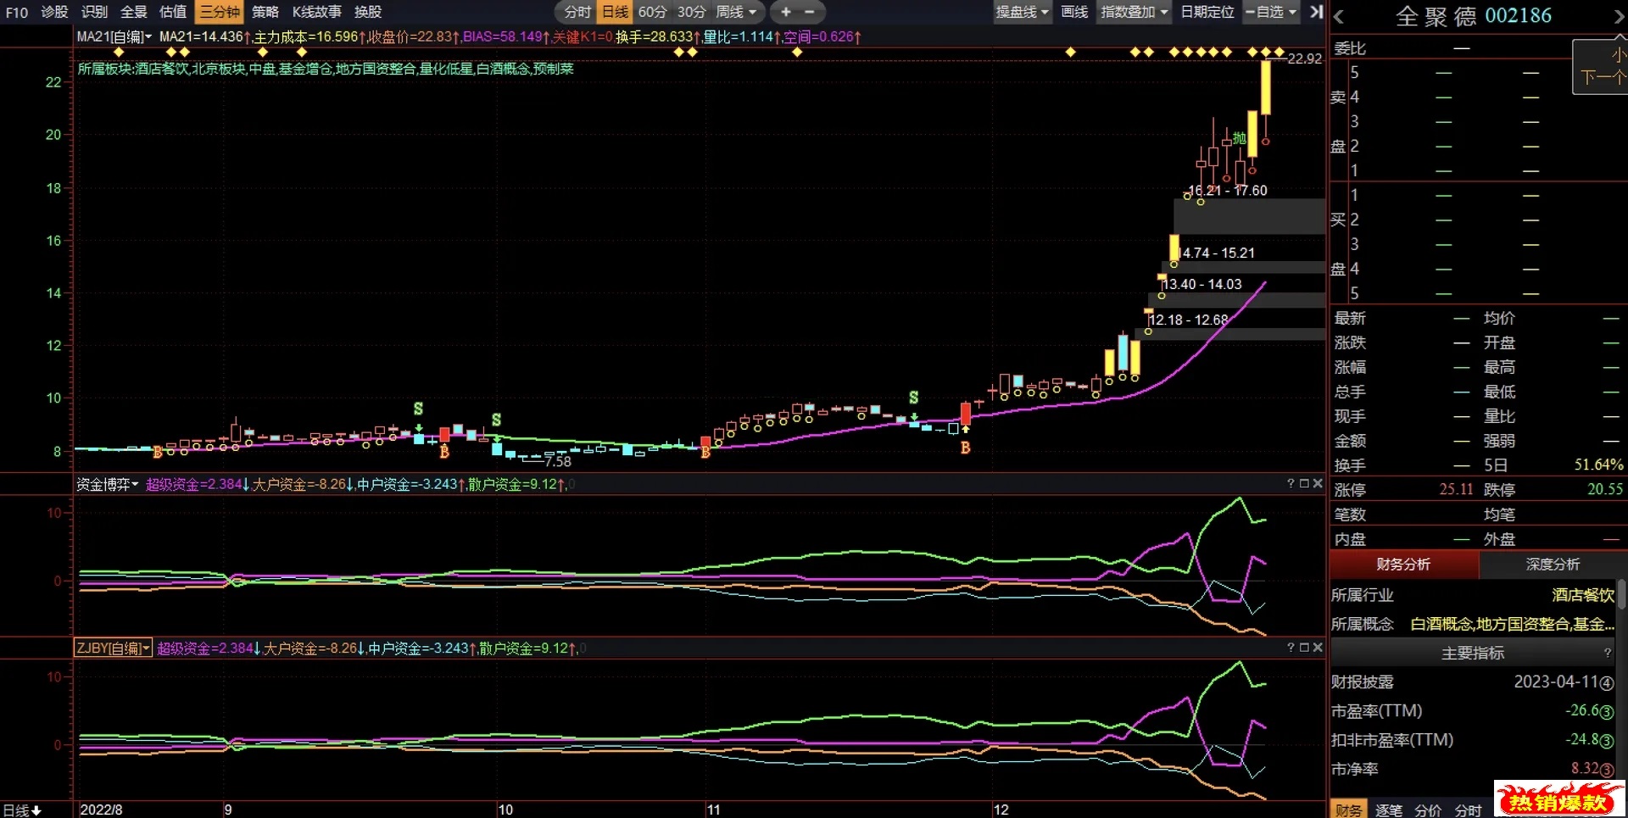Click the zoom in plus icon

(786, 12)
